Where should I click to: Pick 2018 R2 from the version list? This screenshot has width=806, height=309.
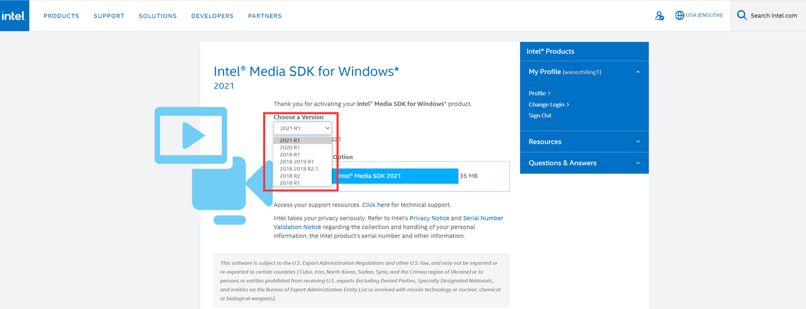pyautogui.click(x=302, y=176)
